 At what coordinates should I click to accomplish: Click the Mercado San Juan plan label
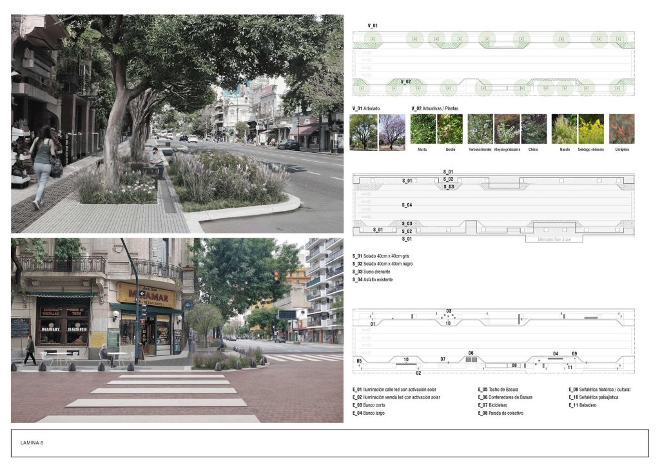[554, 239]
